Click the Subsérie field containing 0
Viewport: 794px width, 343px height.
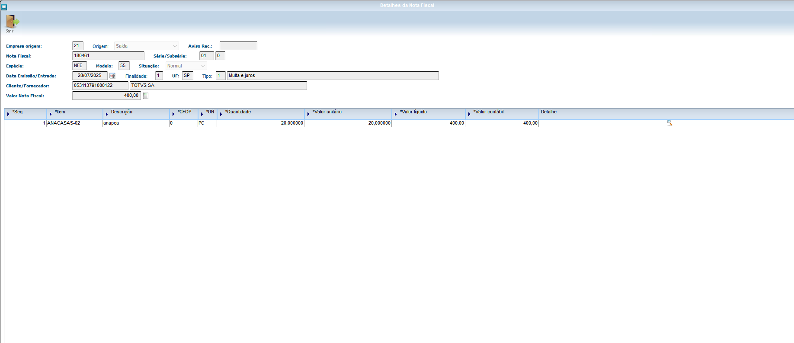[220, 56]
